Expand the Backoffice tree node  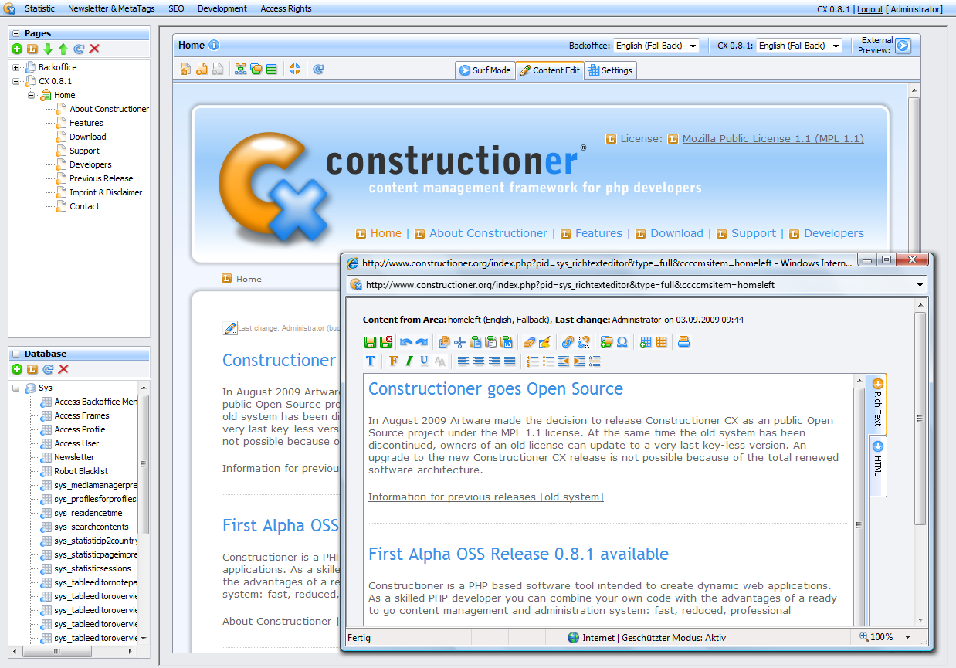(16, 67)
